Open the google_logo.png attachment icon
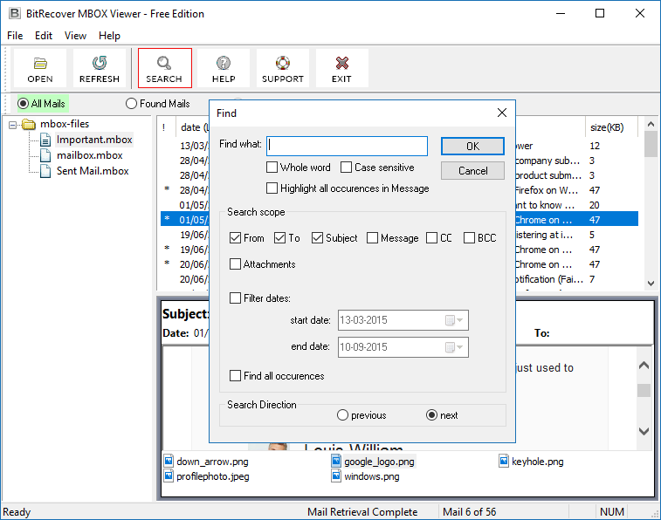Viewport: 661px width, 520px height. pos(336,461)
